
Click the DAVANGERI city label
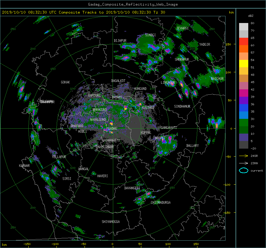tap(132, 188)
